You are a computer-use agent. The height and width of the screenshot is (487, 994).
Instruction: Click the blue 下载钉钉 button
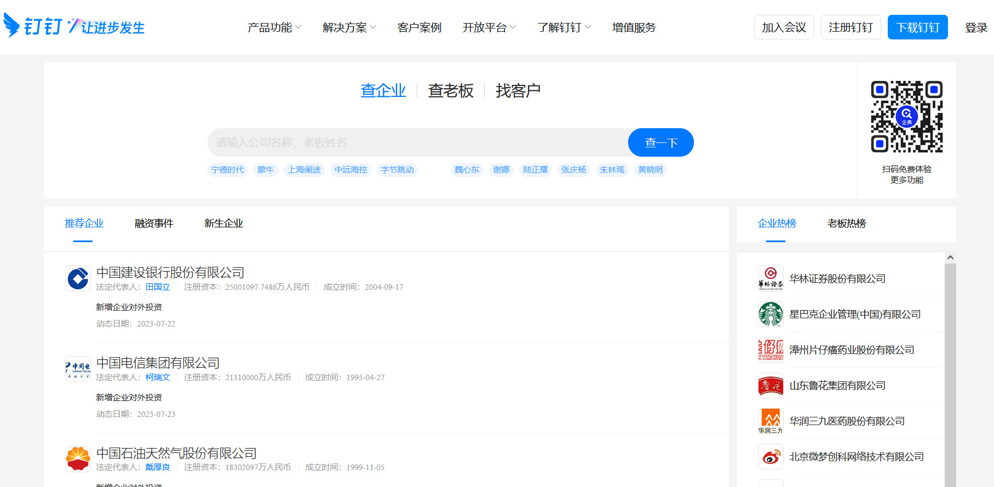click(918, 27)
